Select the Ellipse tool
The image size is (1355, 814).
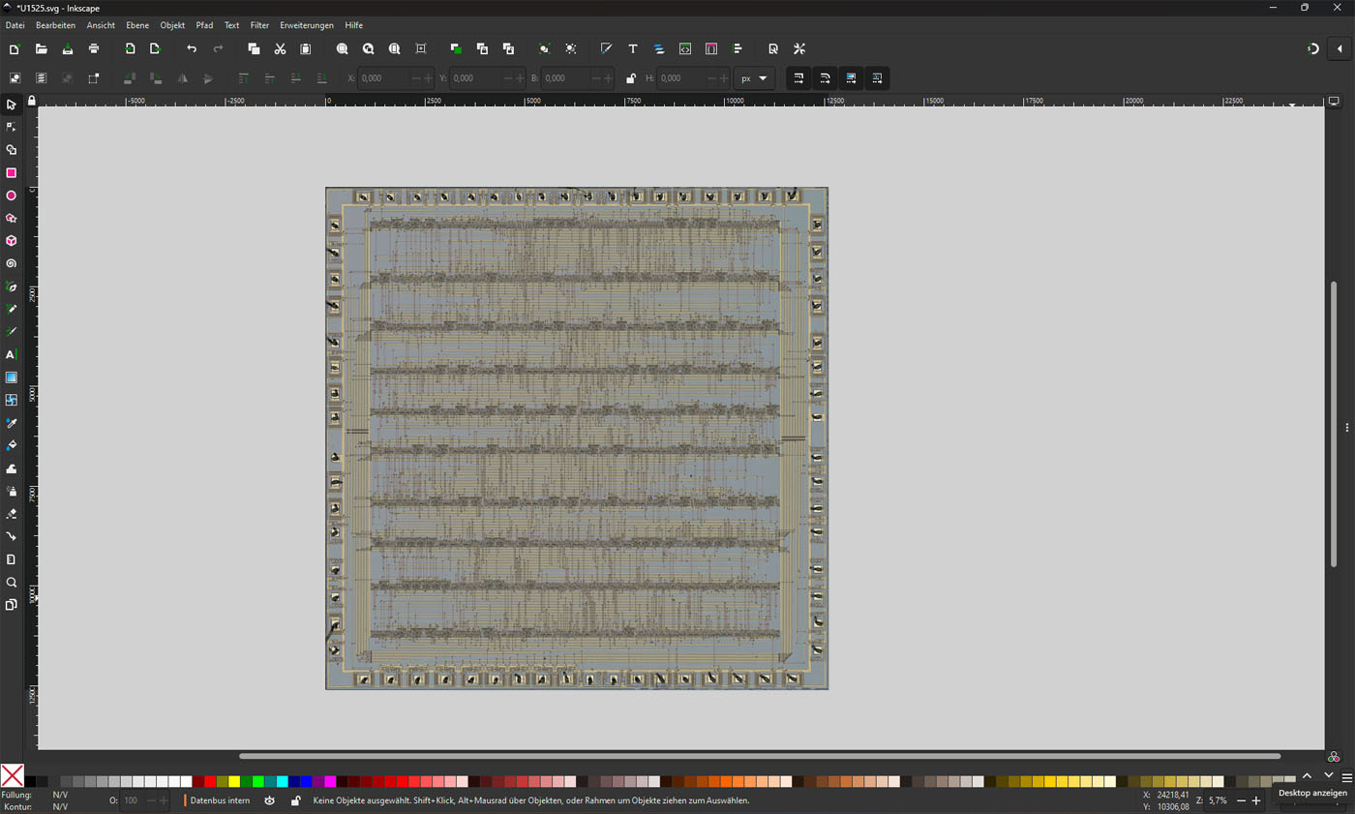11,196
